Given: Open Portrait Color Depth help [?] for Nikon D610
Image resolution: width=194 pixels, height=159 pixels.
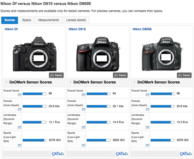Looking at the screenshot, I should 84,109.
